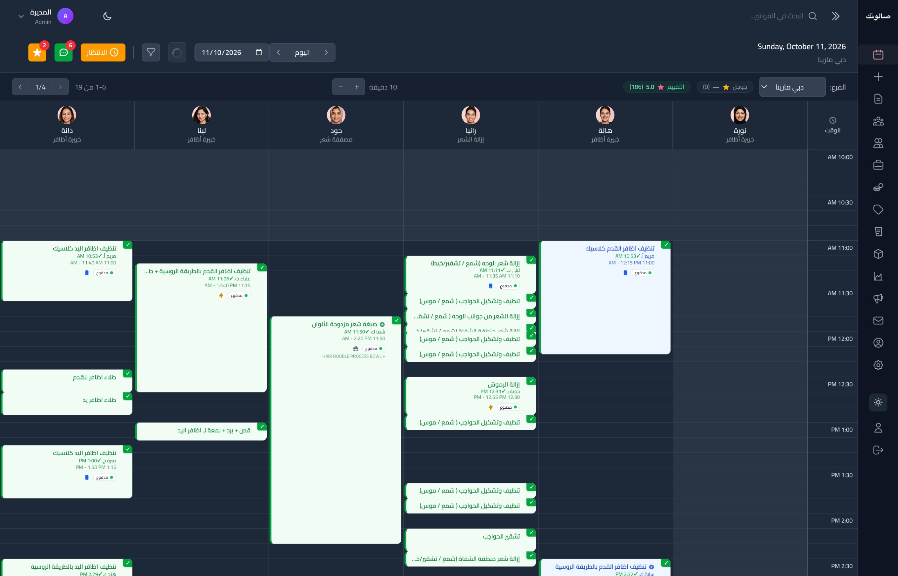Open the orange star reviews button

[37, 52]
